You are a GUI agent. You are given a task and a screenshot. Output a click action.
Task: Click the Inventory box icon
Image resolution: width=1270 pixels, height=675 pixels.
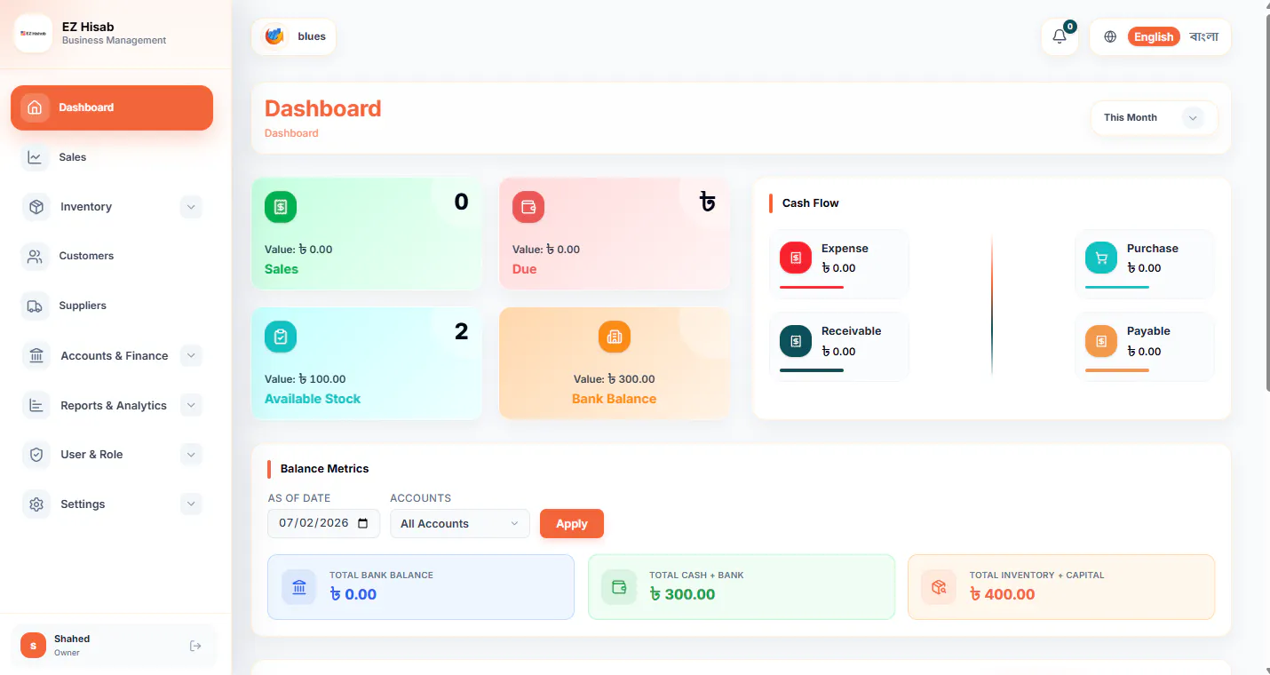[36, 207]
